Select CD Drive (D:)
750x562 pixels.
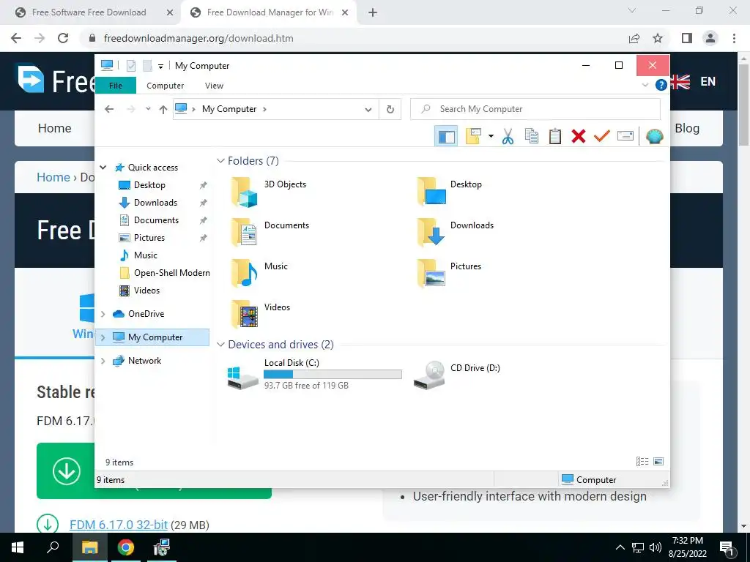457,375
